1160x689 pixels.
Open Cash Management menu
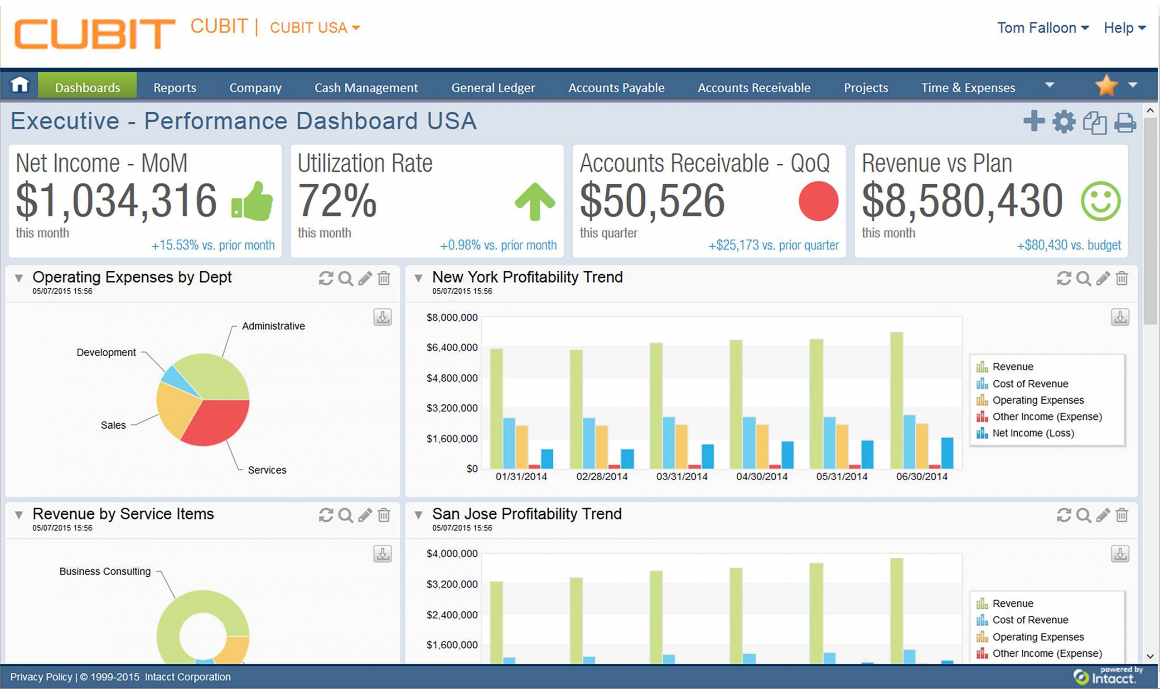[366, 88]
